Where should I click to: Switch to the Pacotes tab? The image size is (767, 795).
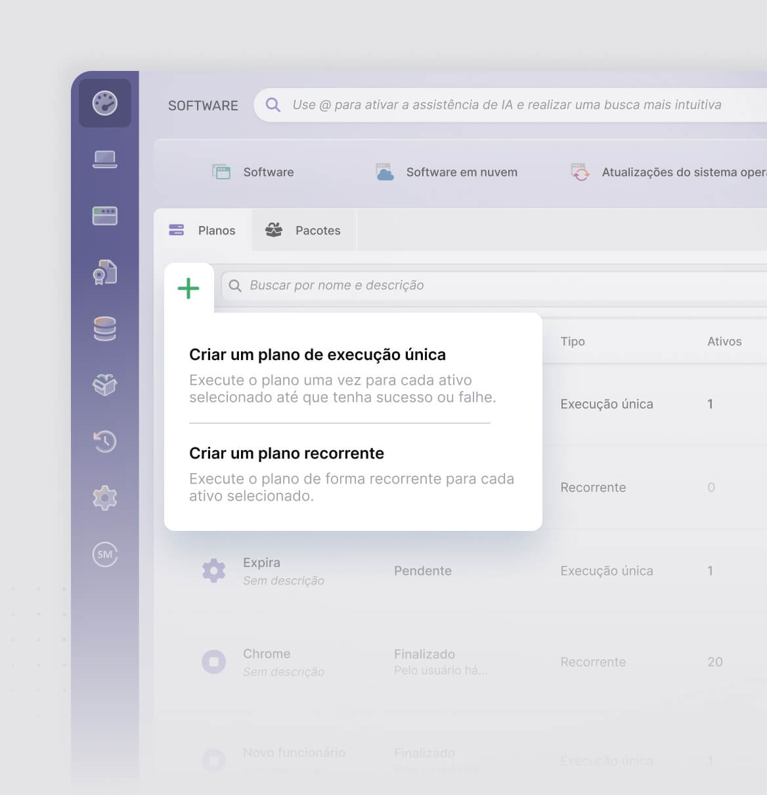coord(303,231)
